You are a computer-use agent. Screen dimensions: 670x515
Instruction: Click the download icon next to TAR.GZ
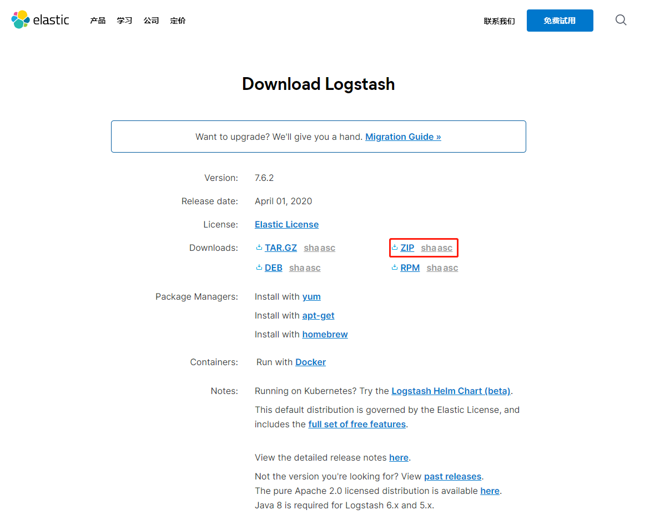259,248
